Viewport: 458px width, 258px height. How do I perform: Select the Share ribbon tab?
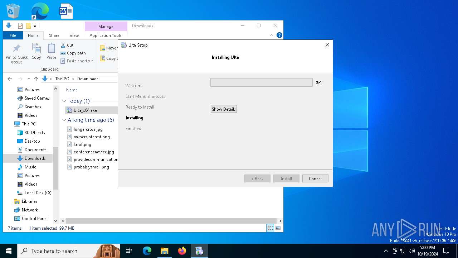[54, 35]
